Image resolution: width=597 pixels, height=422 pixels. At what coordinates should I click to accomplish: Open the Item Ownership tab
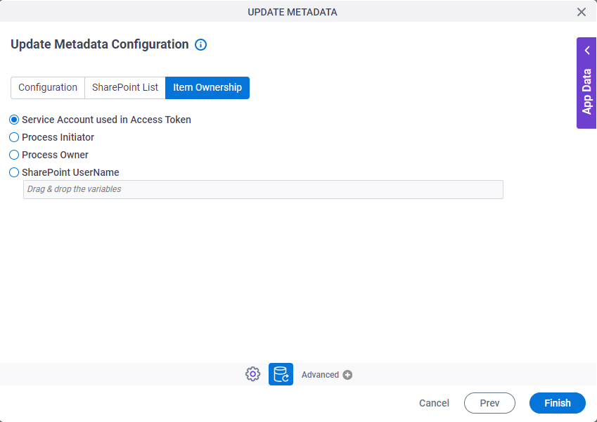click(207, 88)
